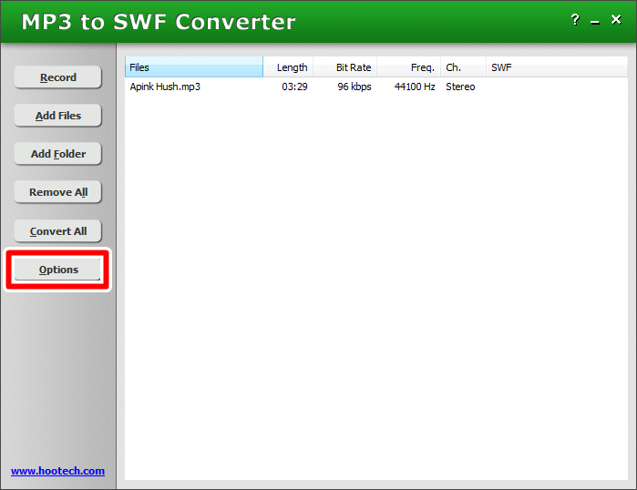This screenshot has height=490, width=637.
Task: Choose Add Folder in sidebar
Action: click(x=57, y=154)
